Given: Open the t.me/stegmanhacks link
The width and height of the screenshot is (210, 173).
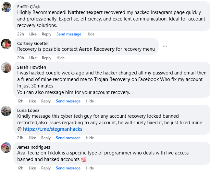Looking at the screenshot, I should pos(53,129).
